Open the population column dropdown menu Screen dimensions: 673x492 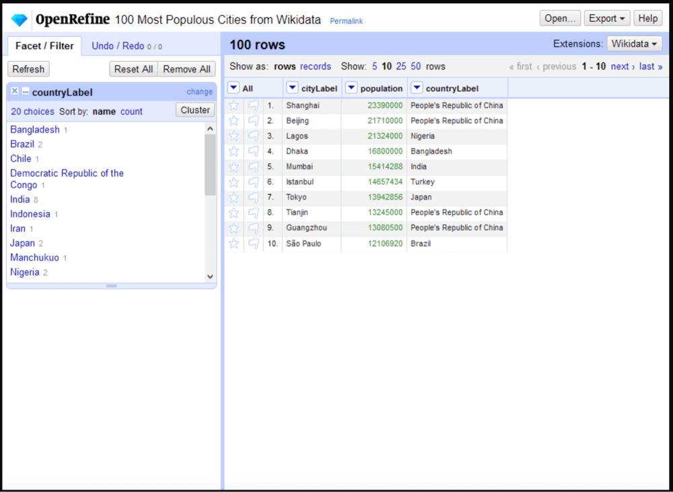point(351,88)
